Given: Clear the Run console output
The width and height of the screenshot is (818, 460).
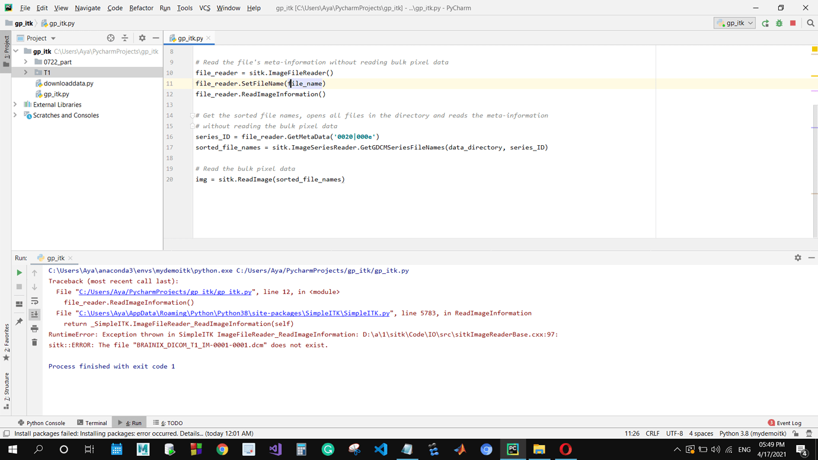Looking at the screenshot, I should point(34,342).
